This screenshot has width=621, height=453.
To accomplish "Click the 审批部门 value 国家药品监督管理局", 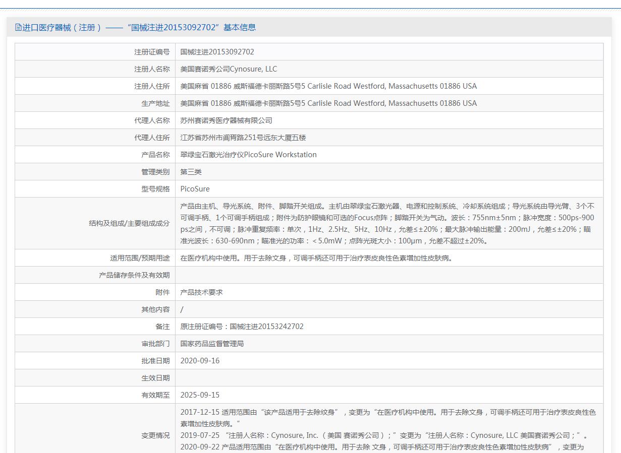I will (212, 344).
